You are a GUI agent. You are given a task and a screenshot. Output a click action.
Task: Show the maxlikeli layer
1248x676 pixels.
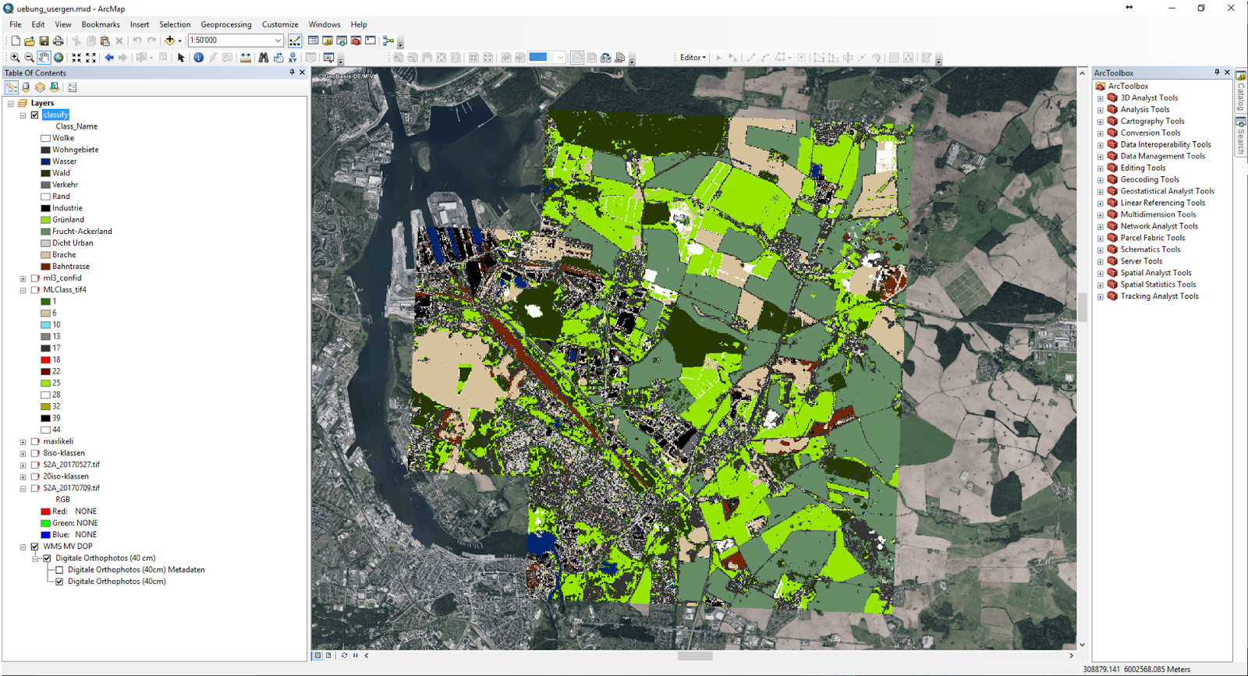(35, 441)
